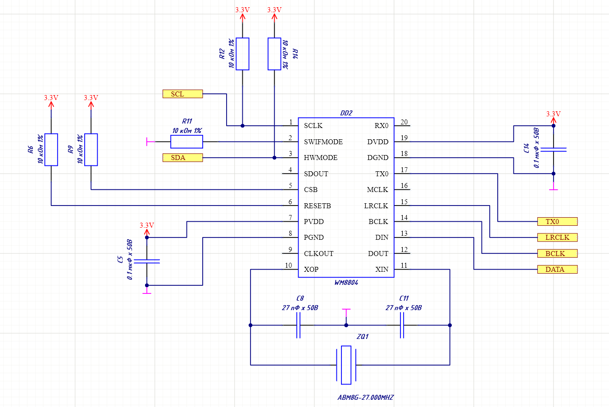Screen dimensions: 609x407
Task: Select resistor R14 symbol
Action: [x=274, y=54]
